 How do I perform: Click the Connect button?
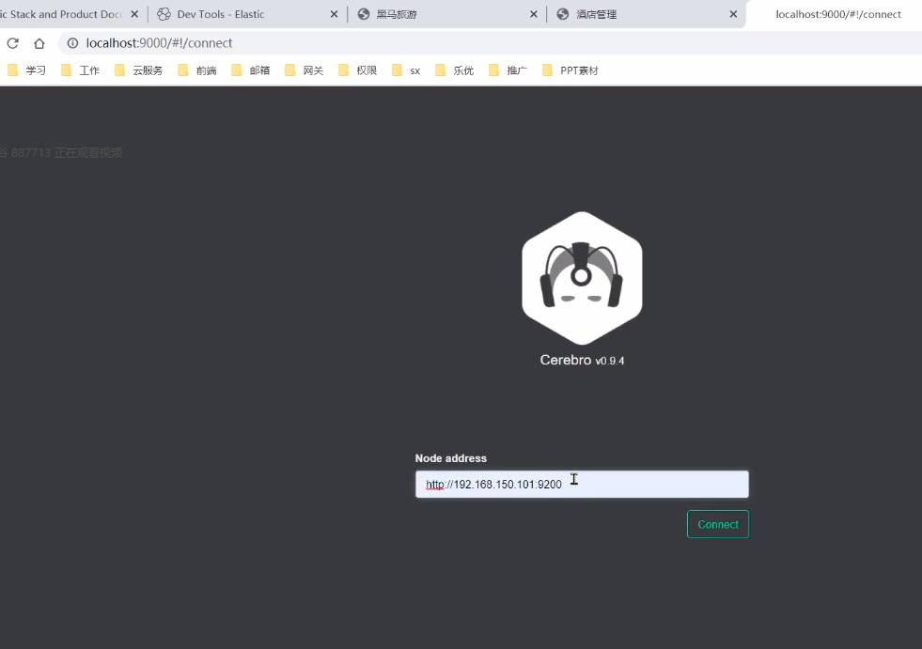click(718, 524)
